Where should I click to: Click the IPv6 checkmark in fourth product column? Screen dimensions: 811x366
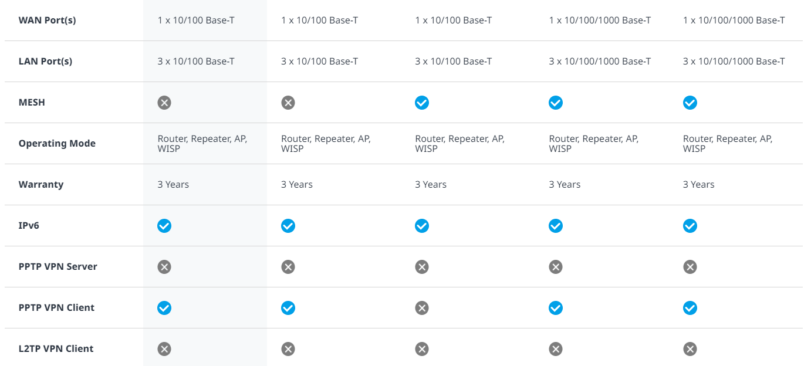tap(556, 226)
